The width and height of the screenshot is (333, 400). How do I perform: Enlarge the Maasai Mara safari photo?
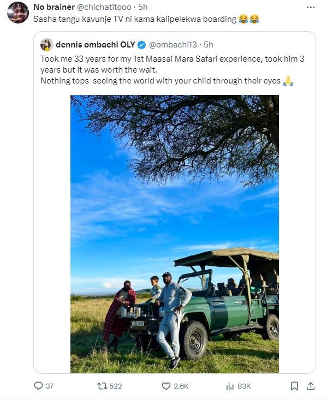tap(174, 234)
